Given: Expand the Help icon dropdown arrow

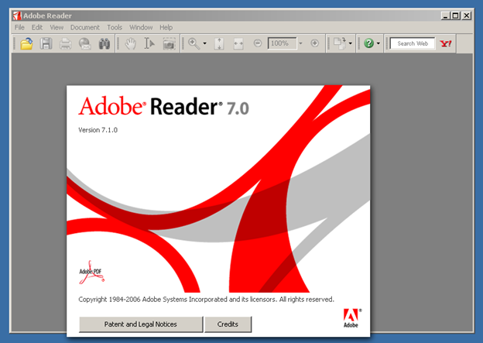Looking at the screenshot, I should click(x=379, y=44).
